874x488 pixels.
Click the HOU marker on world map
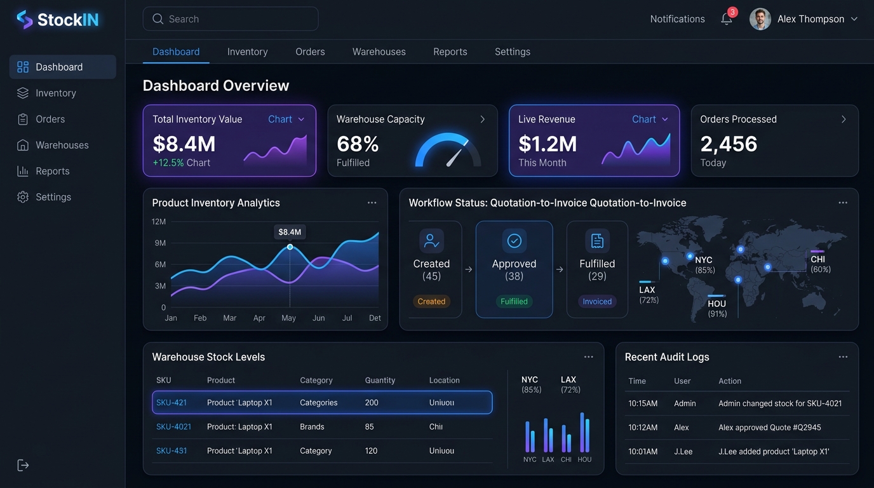click(738, 280)
